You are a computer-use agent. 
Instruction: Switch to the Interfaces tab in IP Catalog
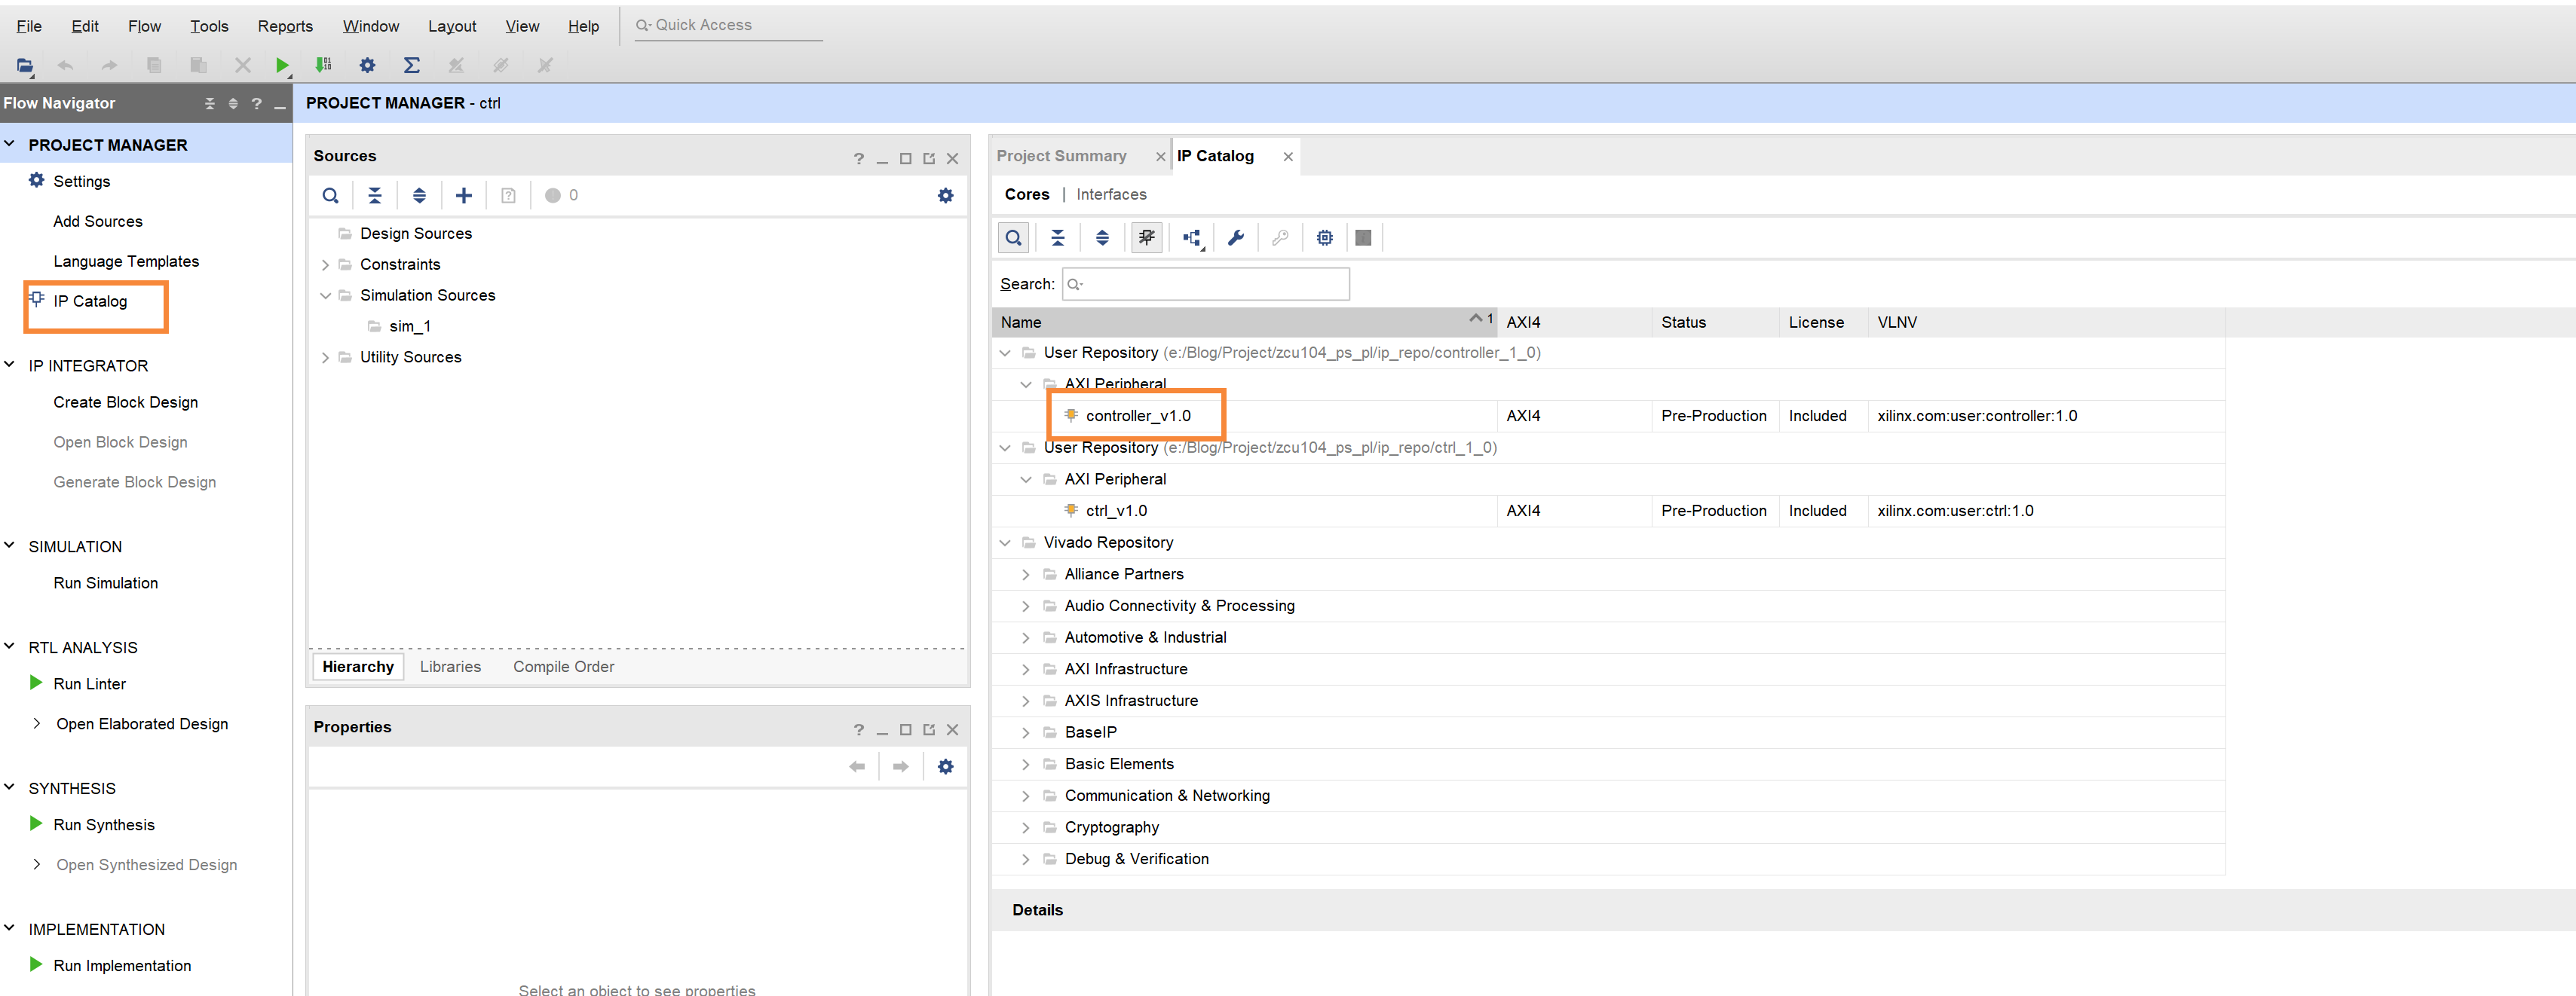pyautogui.click(x=1110, y=194)
